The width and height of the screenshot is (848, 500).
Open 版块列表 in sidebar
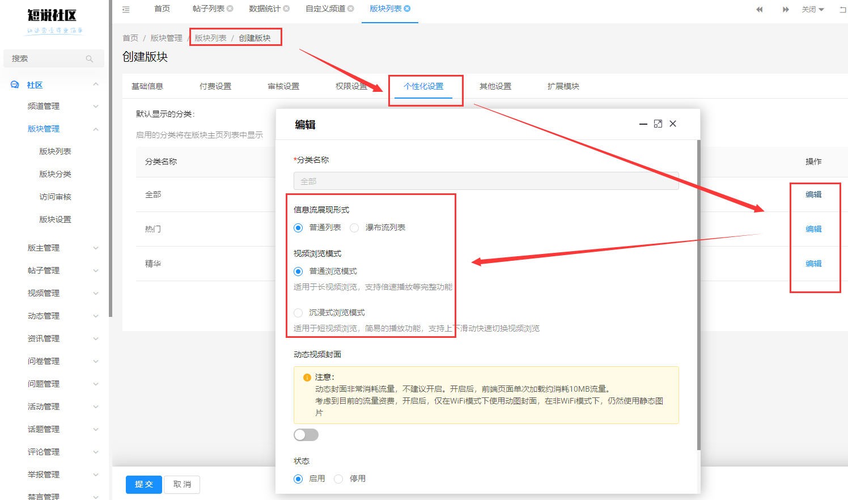pos(55,151)
